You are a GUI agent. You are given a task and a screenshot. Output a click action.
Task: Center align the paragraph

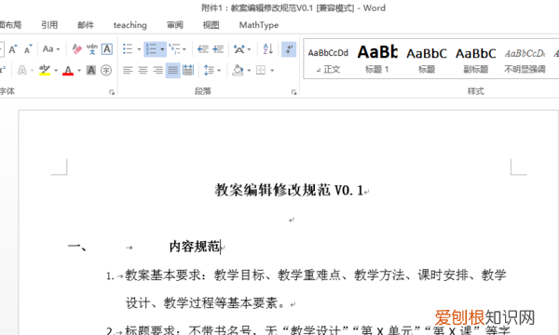click(x=143, y=70)
